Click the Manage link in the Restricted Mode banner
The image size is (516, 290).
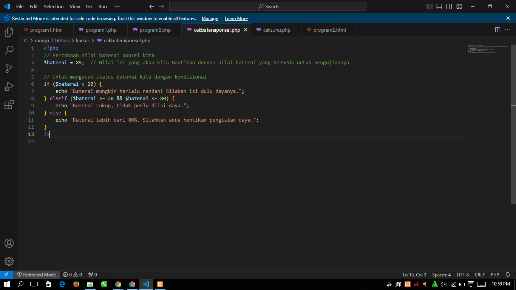pyautogui.click(x=210, y=19)
